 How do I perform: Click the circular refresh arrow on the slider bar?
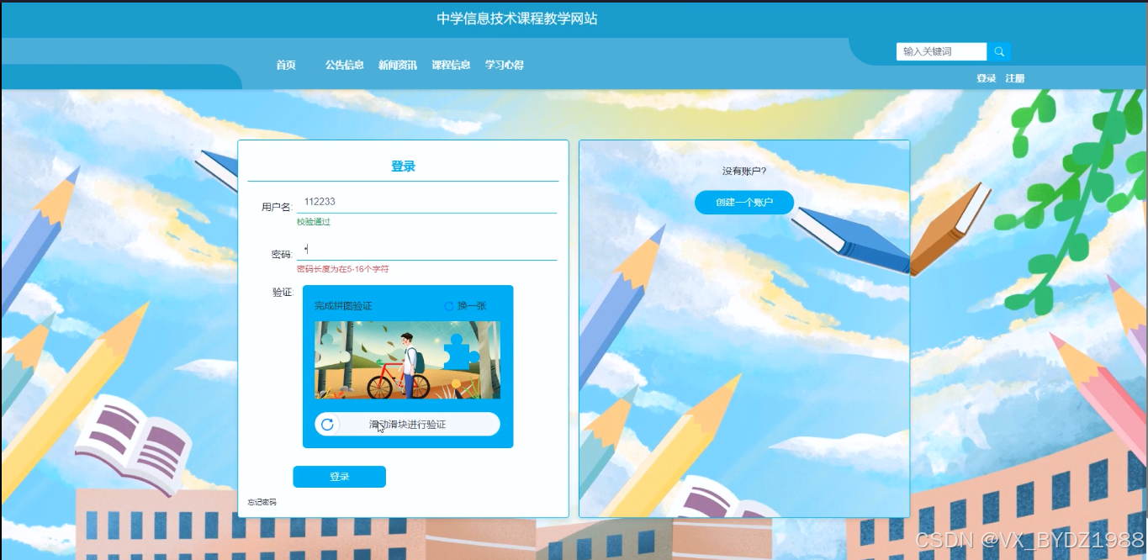coord(327,424)
